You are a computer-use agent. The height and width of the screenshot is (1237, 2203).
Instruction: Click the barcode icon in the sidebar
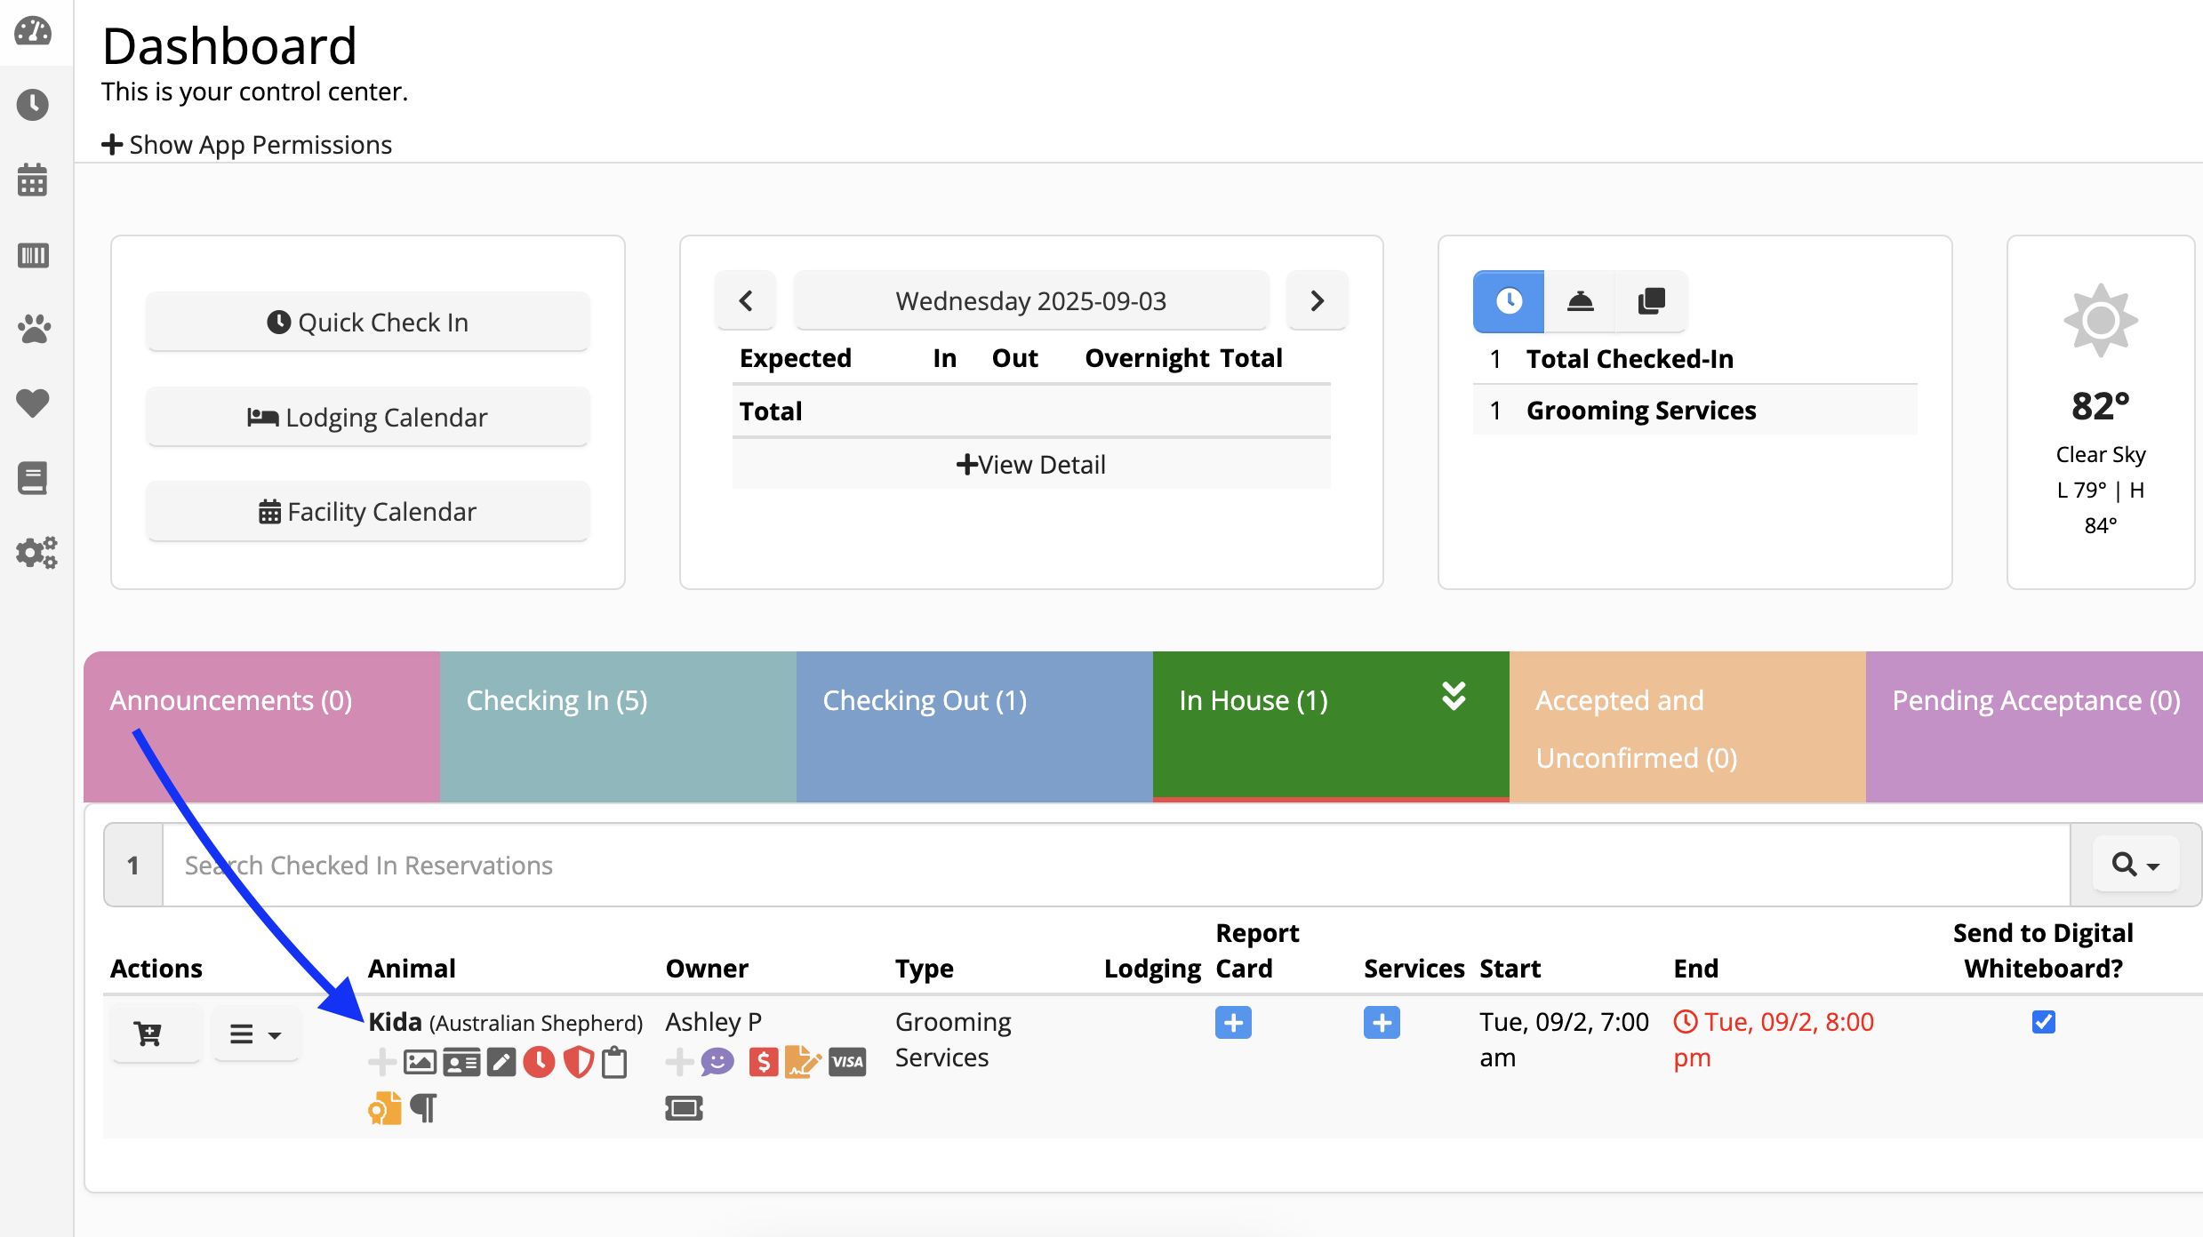[33, 256]
